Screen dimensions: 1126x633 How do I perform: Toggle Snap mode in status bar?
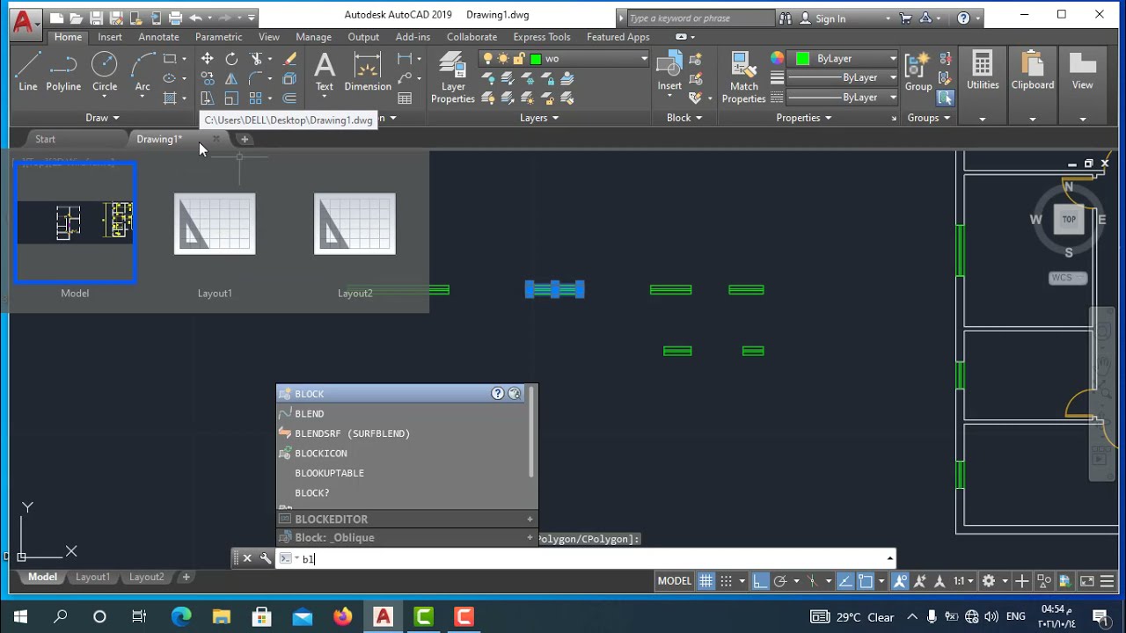pos(727,581)
